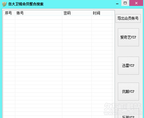This screenshot has height=118, width=144.
Task: Open 优酷VIP account search
Action: point(128,91)
